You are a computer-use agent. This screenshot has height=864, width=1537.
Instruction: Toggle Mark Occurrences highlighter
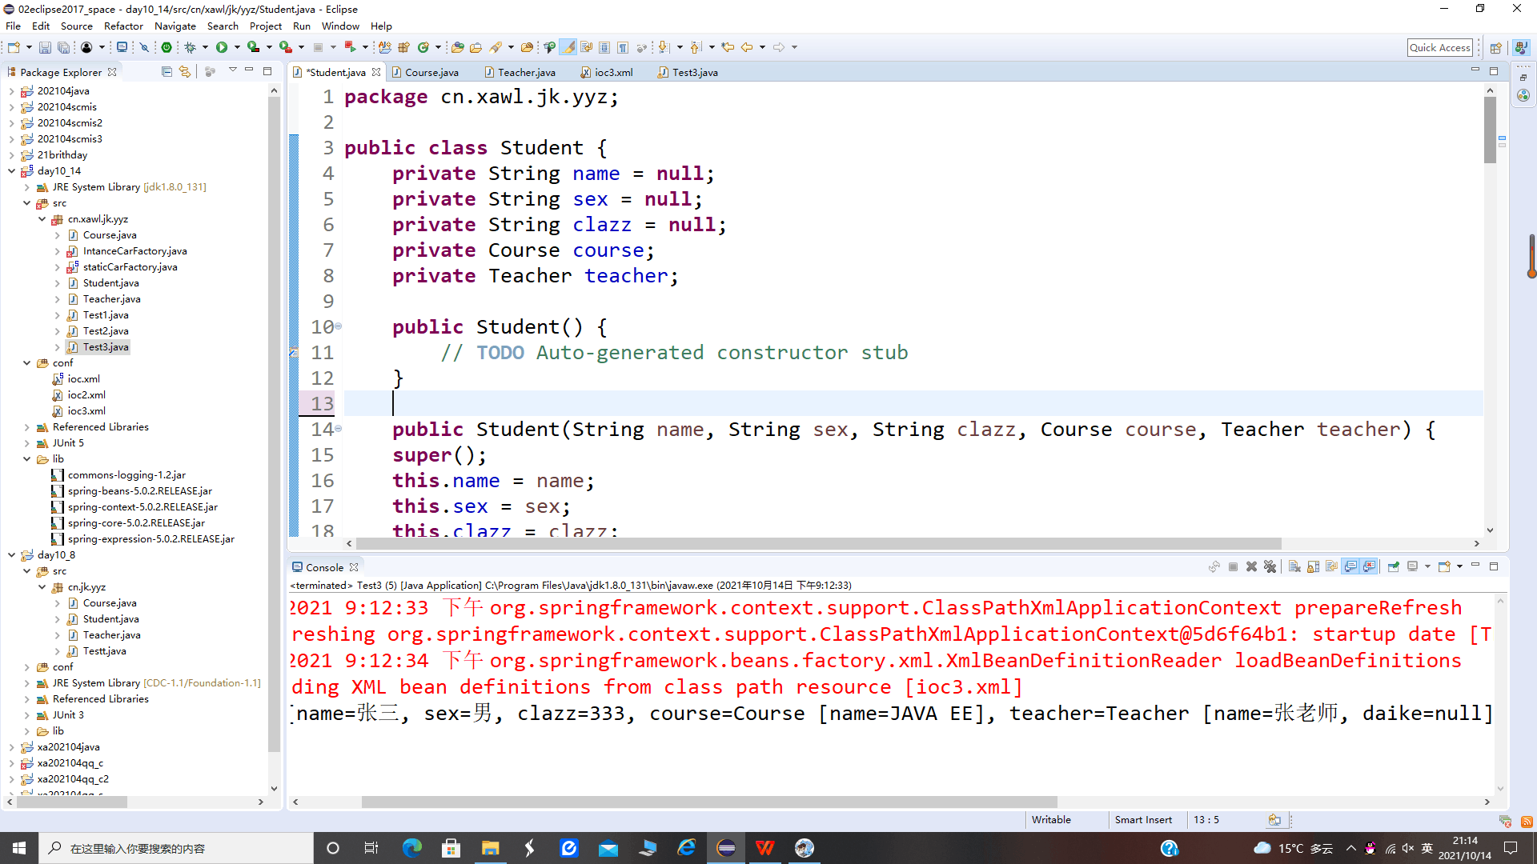click(568, 47)
